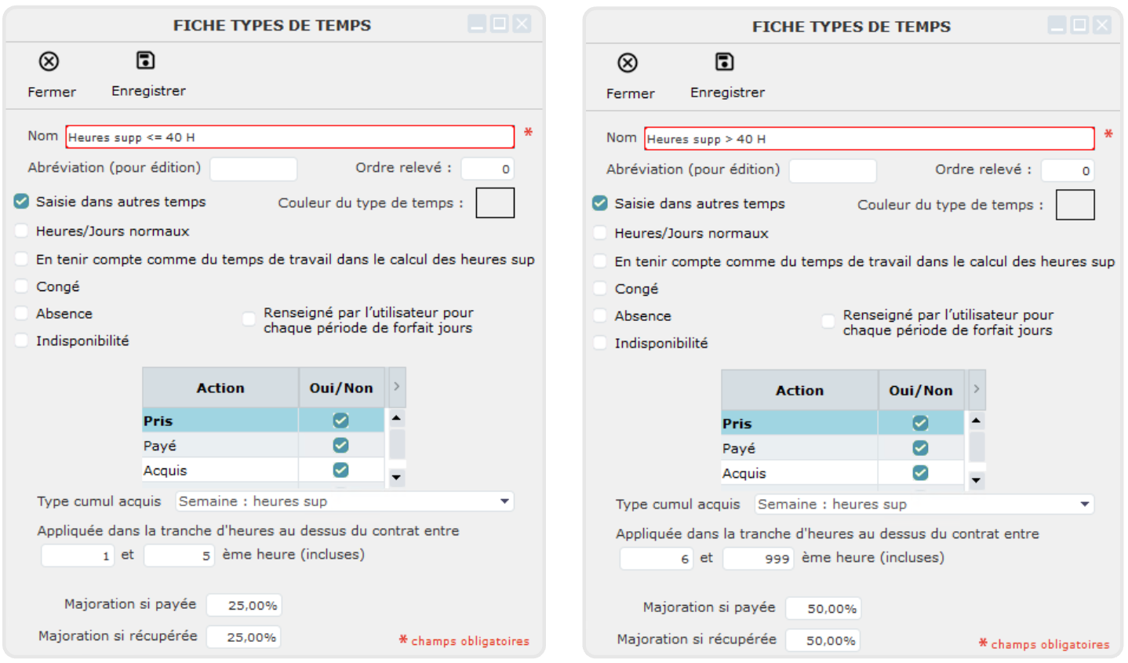Viewport: 1128px width, 663px height.
Task: Minimize the right Fiche Types de Temps window
Action: pos(1057,25)
